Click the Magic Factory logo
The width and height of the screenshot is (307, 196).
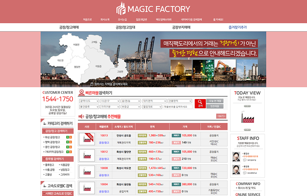point(153,9)
